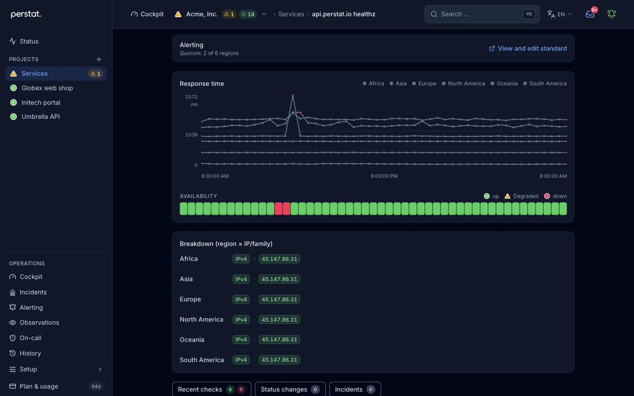The image size is (634, 396).
Task: Click second red down availability block
Action: pos(286,209)
